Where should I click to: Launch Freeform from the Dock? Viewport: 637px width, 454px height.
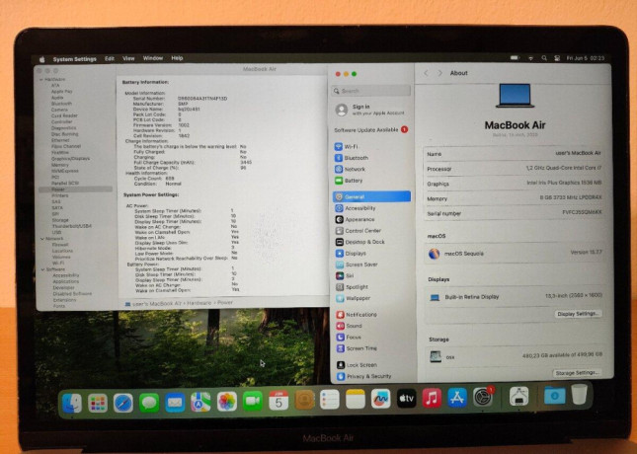click(380, 399)
